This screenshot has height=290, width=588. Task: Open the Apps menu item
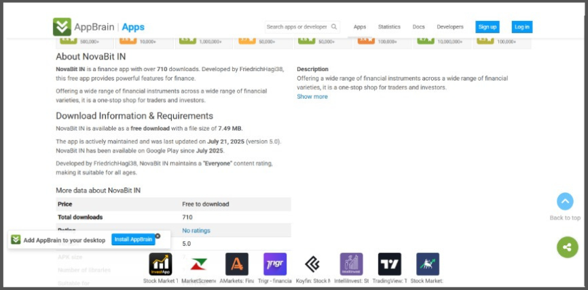coord(360,27)
